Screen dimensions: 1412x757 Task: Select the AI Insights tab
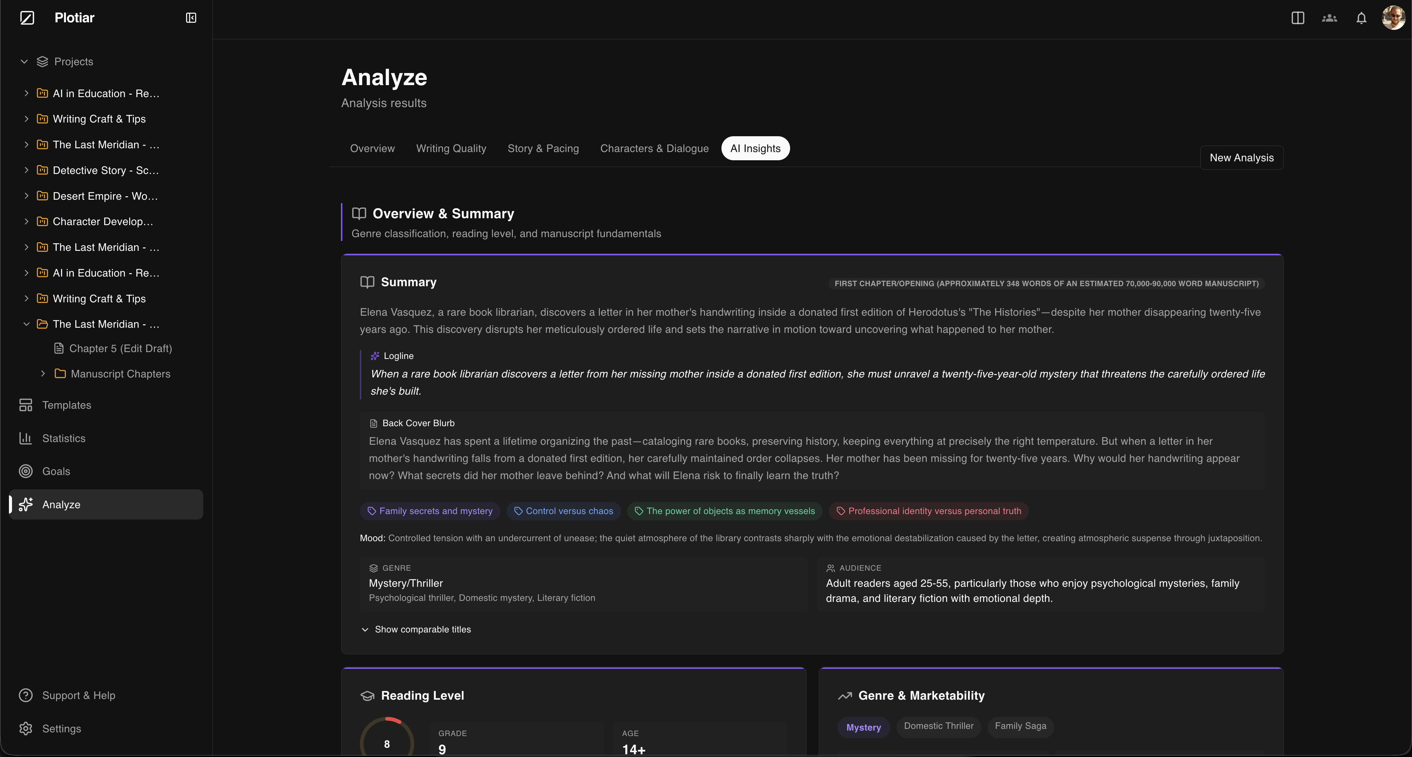[755, 149]
